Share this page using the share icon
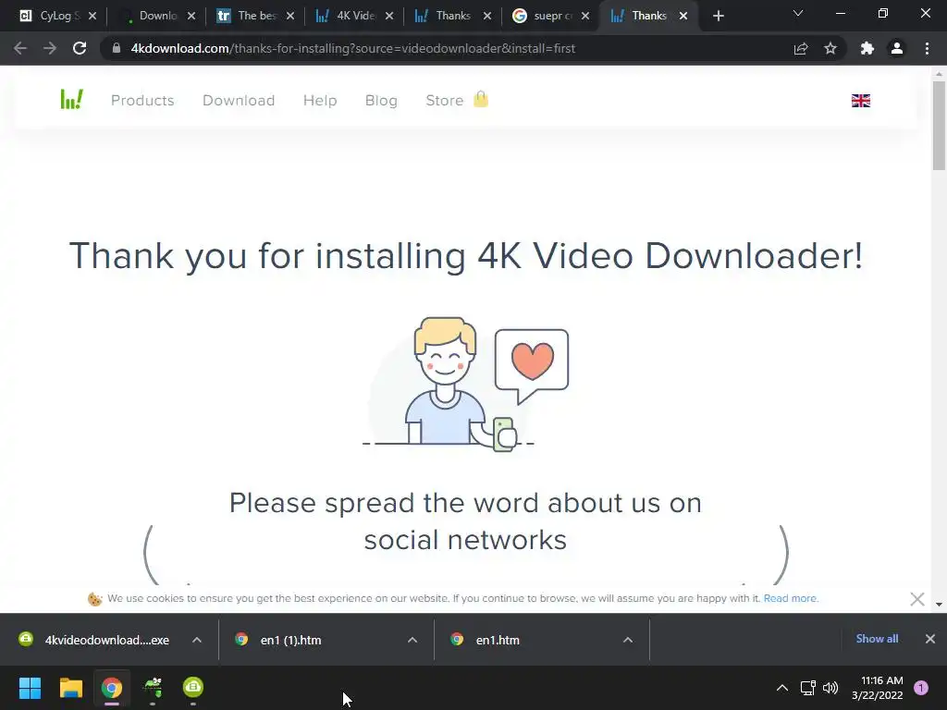The height and width of the screenshot is (710, 947). (801, 48)
